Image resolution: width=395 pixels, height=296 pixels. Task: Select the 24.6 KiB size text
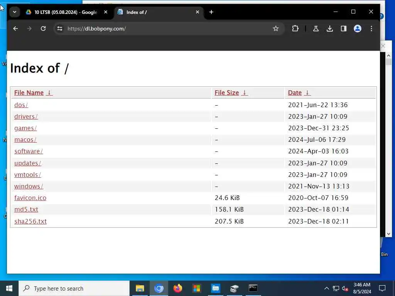click(227, 198)
